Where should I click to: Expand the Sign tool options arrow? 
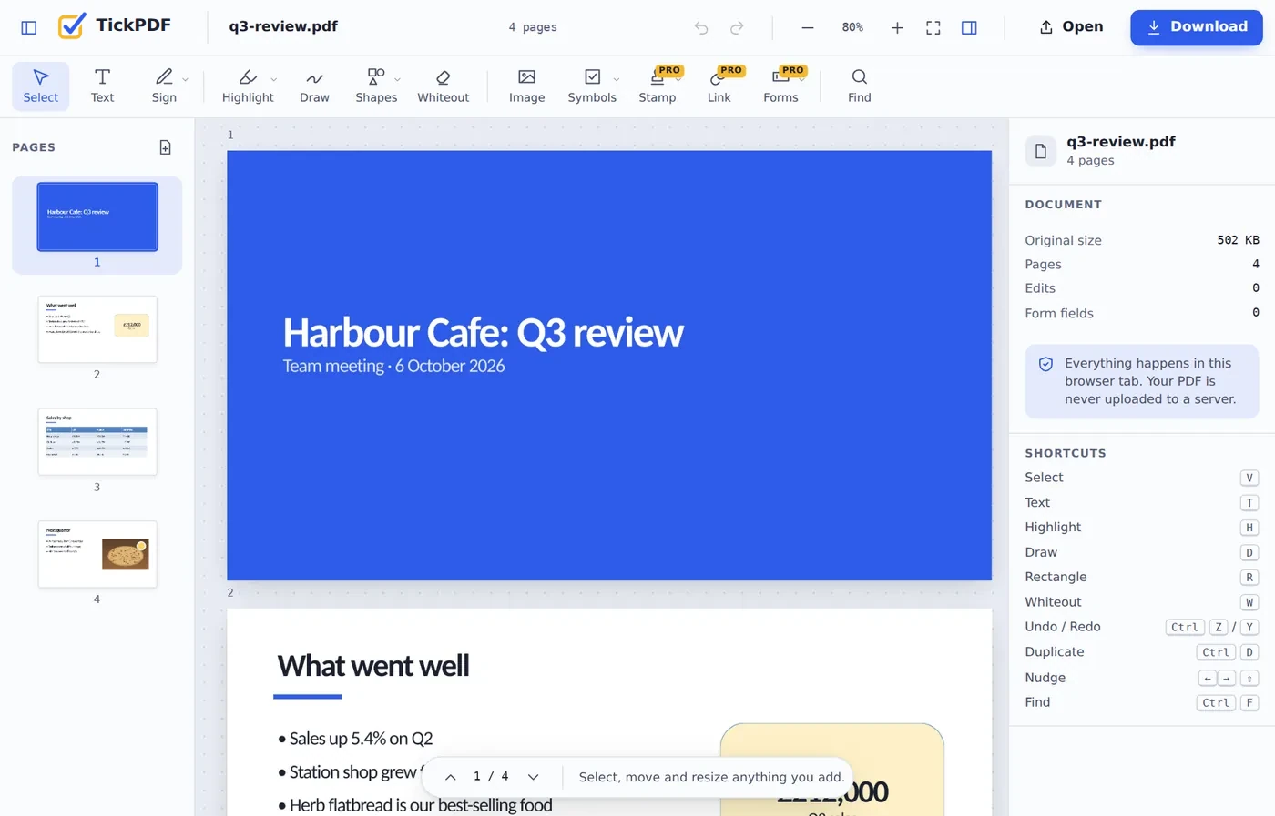pyautogui.click(x=186, y=79)
